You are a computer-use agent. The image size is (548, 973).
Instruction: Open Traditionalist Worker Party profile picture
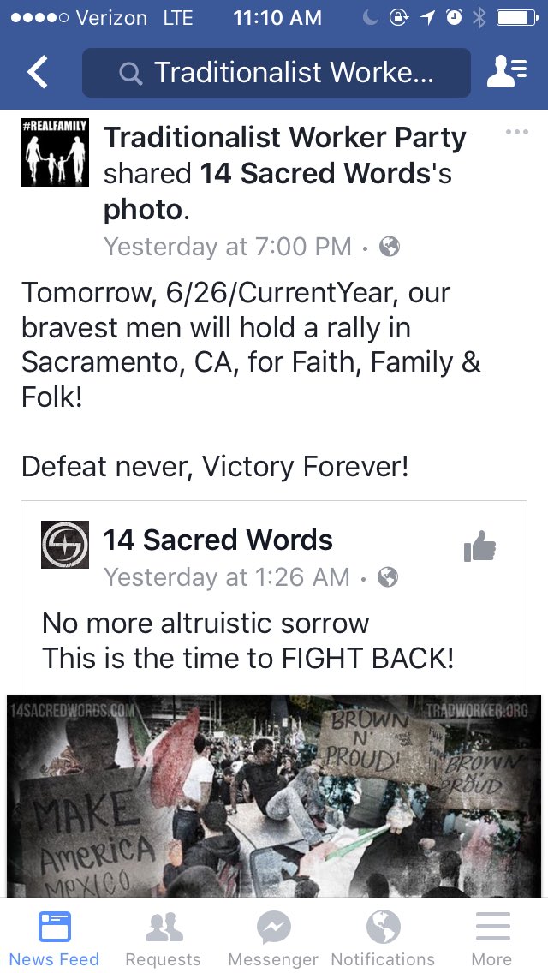pyautogui.click(x=55, y=152)
